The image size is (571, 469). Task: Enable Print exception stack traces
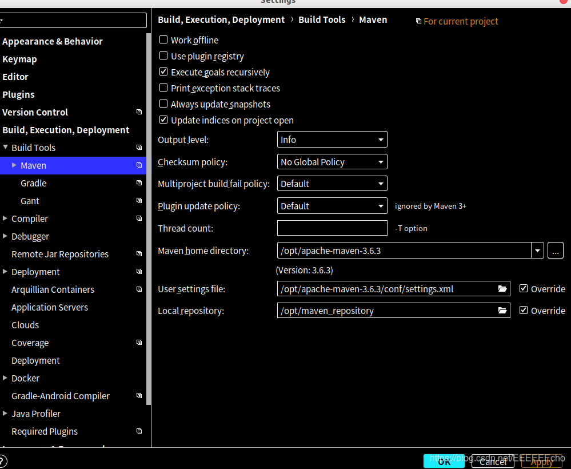(x=163, y=88)
